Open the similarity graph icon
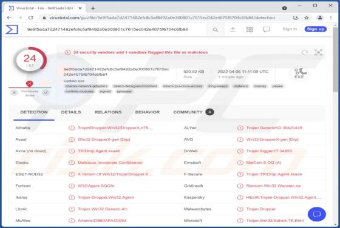 click(318, 52)
